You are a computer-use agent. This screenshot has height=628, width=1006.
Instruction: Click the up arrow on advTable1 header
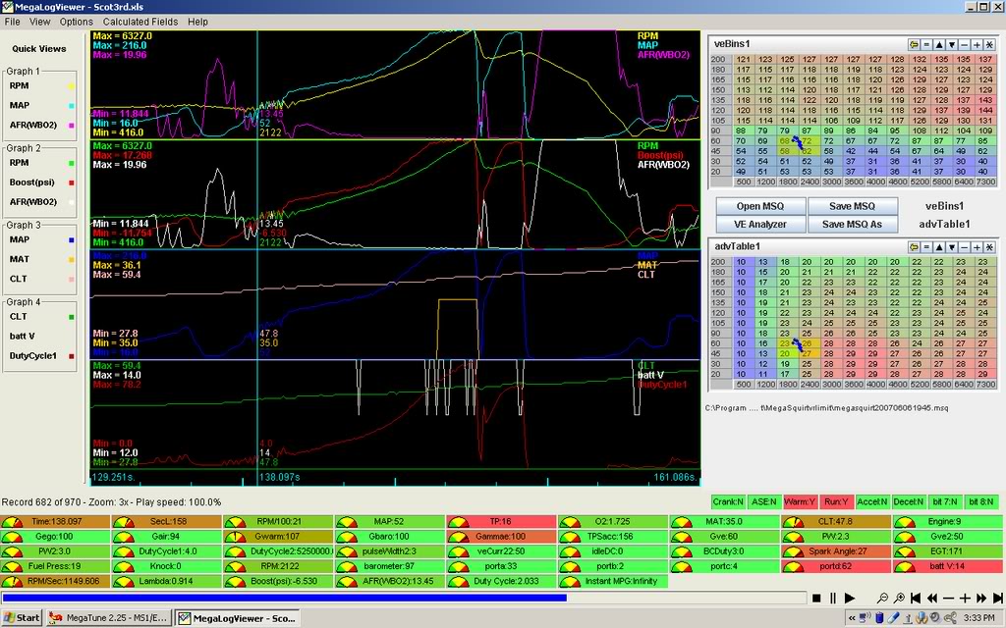[939, 247]
